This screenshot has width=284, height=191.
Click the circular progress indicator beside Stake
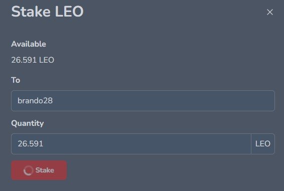[x=28, y=170]
